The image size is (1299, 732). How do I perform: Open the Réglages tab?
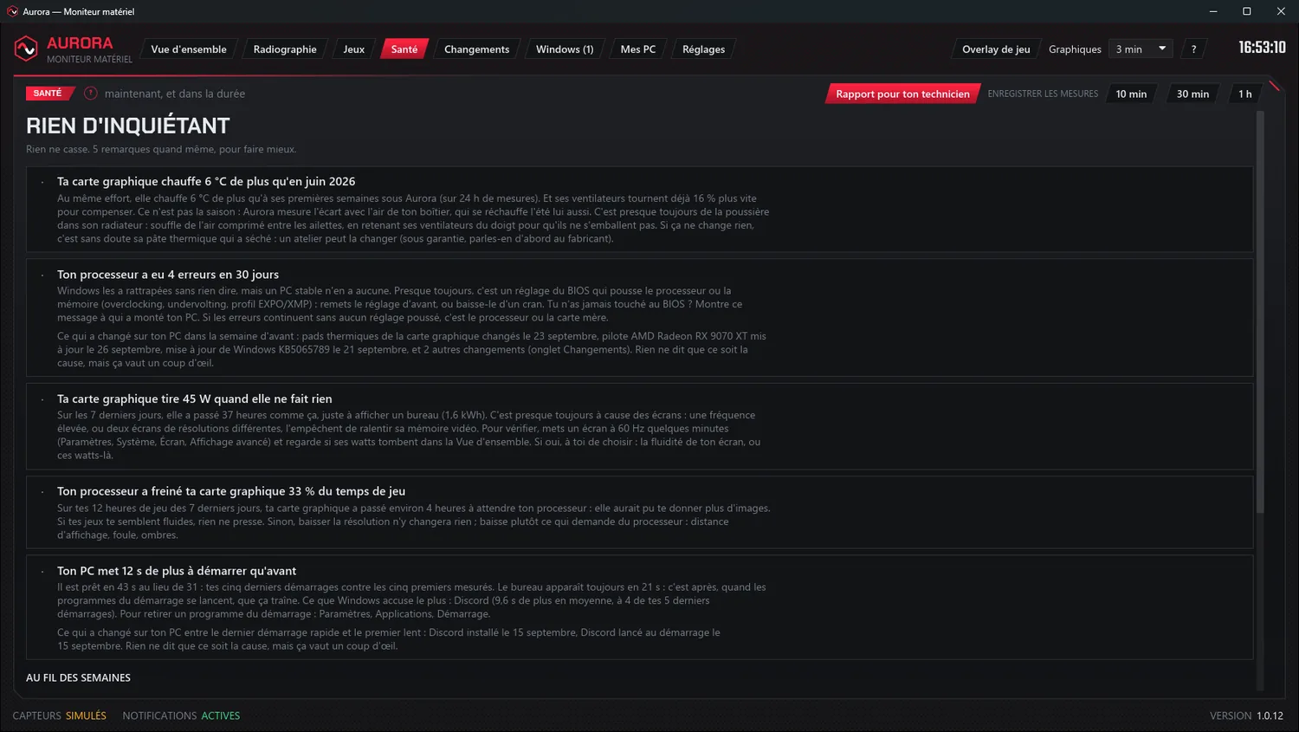point(704,49)
